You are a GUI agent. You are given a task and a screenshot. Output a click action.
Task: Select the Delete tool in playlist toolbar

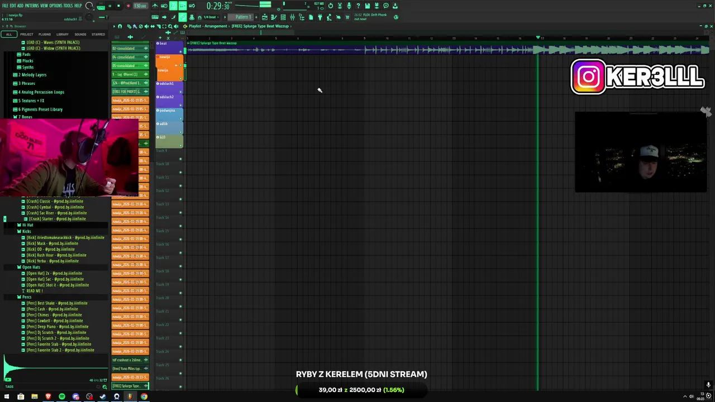pos(141,26)
